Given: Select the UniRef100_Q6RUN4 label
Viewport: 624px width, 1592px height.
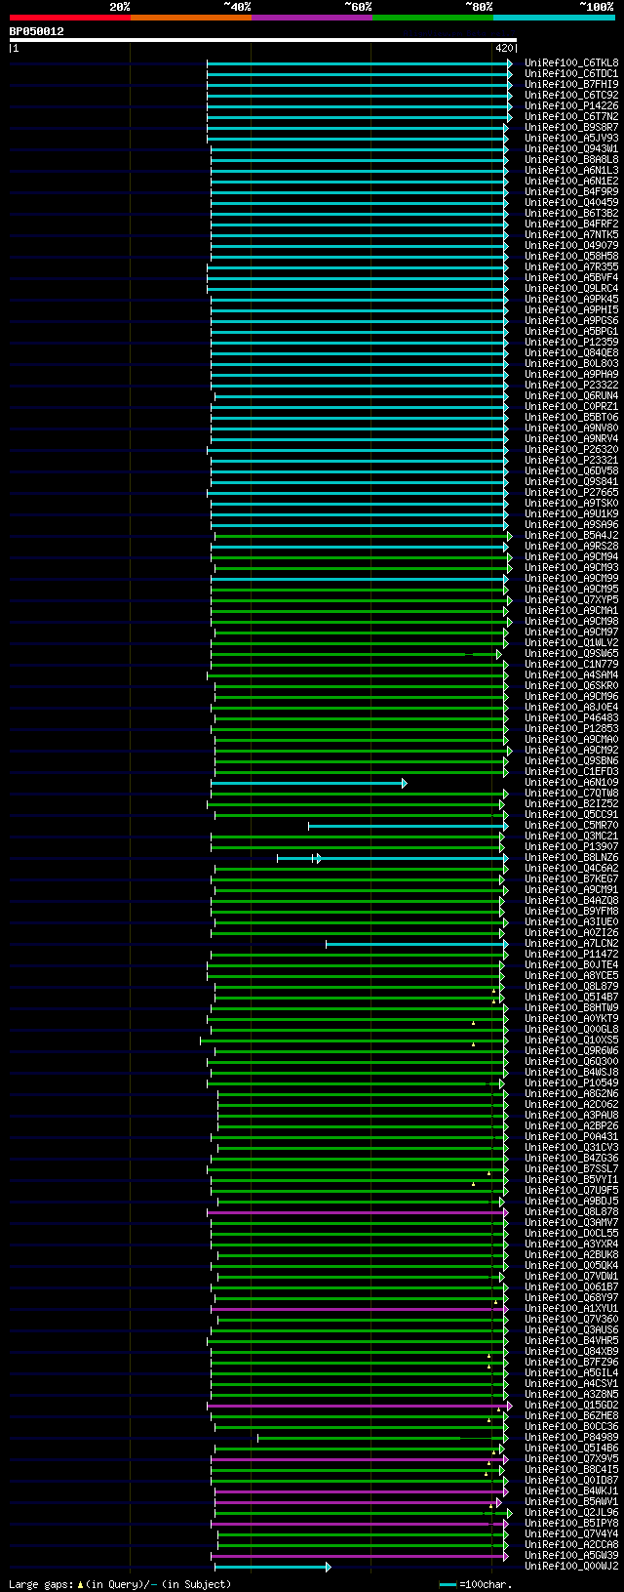Looking at the screenshot, I should tap(571, 395).
